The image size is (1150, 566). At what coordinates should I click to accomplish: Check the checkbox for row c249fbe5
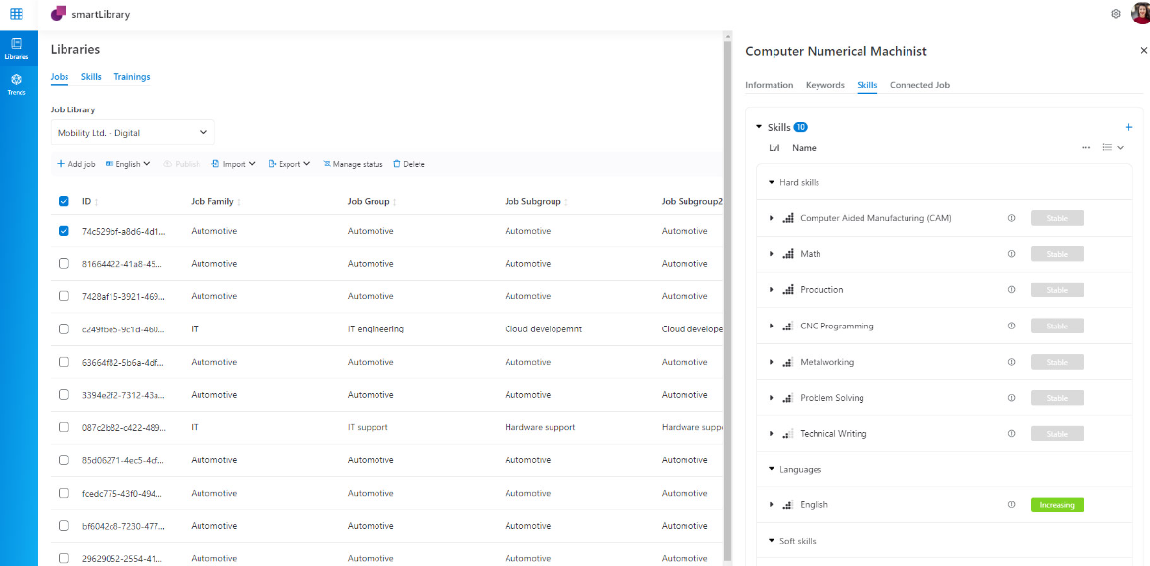[65, 329]
